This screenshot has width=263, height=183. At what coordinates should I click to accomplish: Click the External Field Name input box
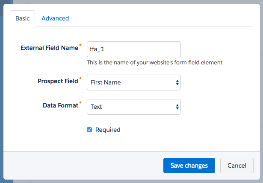(x=133, y=49)
